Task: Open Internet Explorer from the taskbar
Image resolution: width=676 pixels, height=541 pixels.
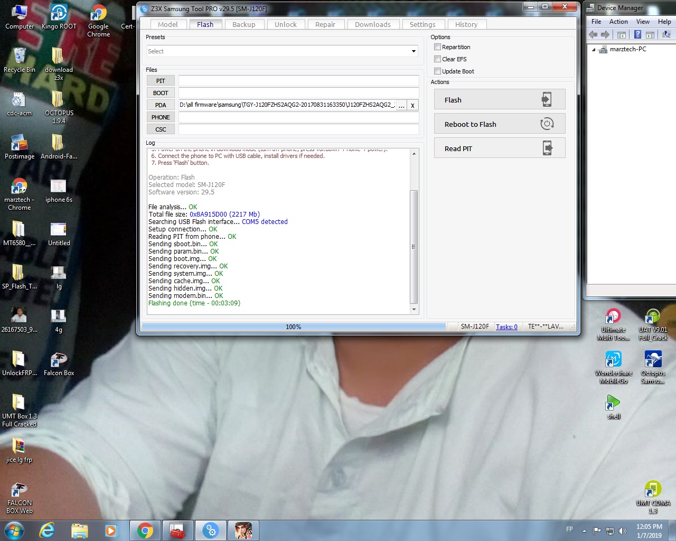Action: click(47, 530)
